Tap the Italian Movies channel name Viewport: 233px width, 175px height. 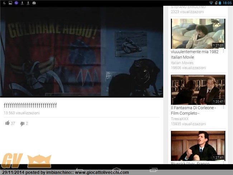tap(182, 63)
